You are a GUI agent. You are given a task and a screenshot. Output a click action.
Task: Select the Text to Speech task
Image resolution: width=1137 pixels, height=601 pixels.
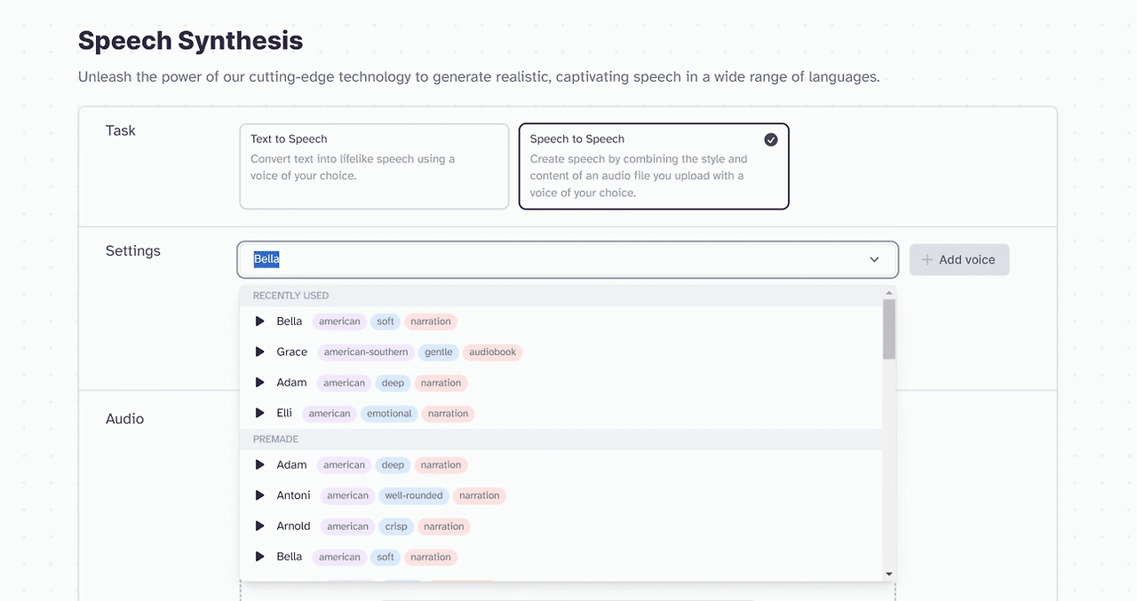(x=374, y=166)
